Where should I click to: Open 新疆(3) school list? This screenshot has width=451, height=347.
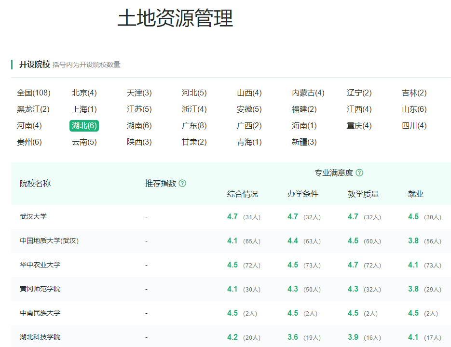pos(304,142)
